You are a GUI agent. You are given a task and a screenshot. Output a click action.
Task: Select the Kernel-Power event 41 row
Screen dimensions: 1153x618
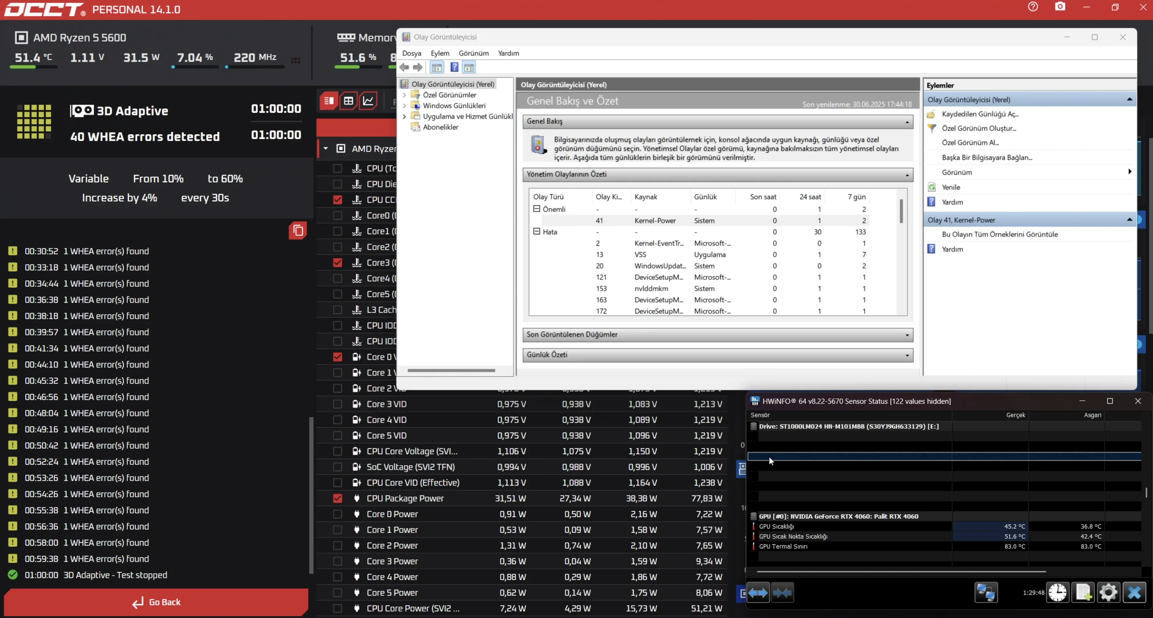pos(705,221)
